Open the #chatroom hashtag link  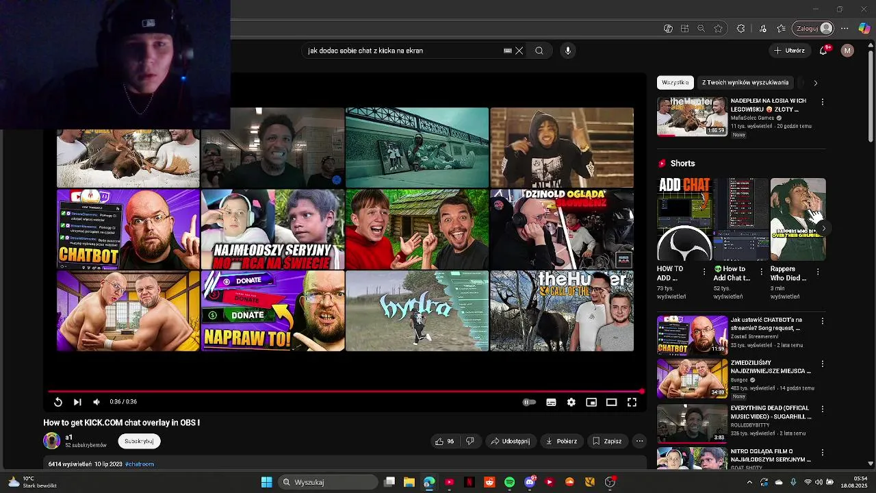pos(140,464)
